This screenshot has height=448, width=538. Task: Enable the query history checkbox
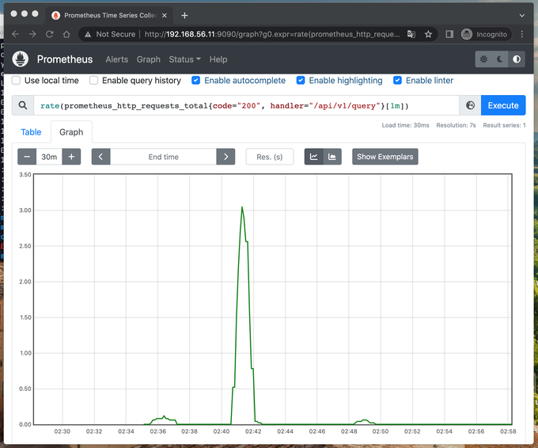coord(93,80)
